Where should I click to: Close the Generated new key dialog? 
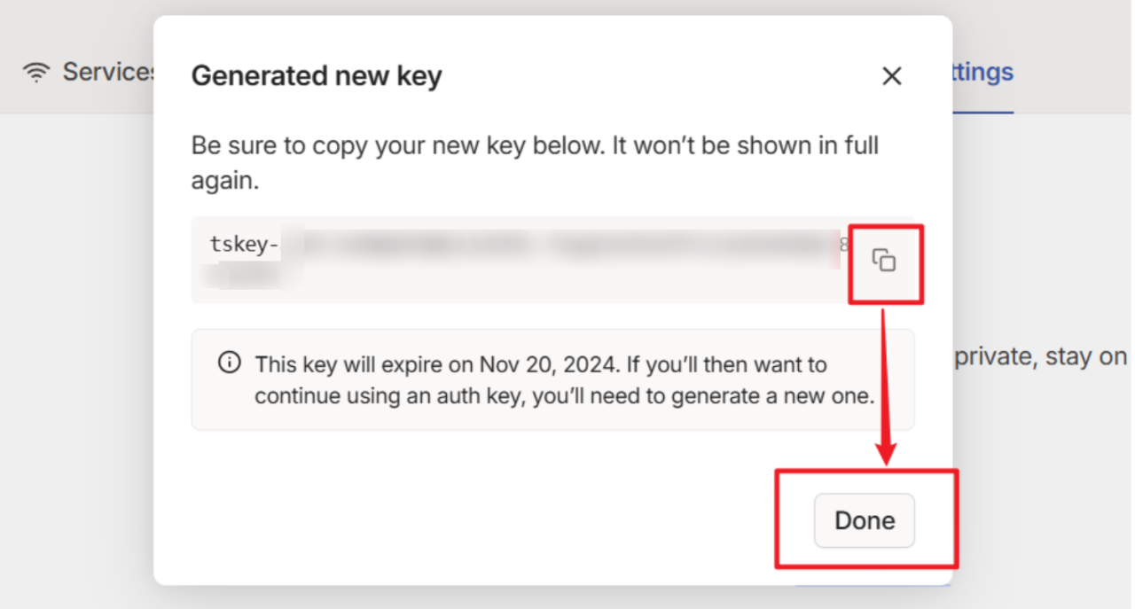891,76
